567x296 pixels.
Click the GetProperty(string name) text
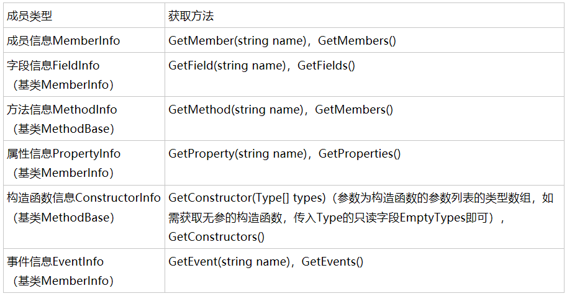point(237,153)
